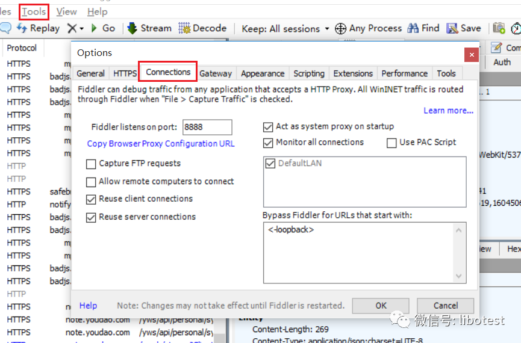Open the Composer tab icon
This screenshot has width=521, height=343.
496,48
